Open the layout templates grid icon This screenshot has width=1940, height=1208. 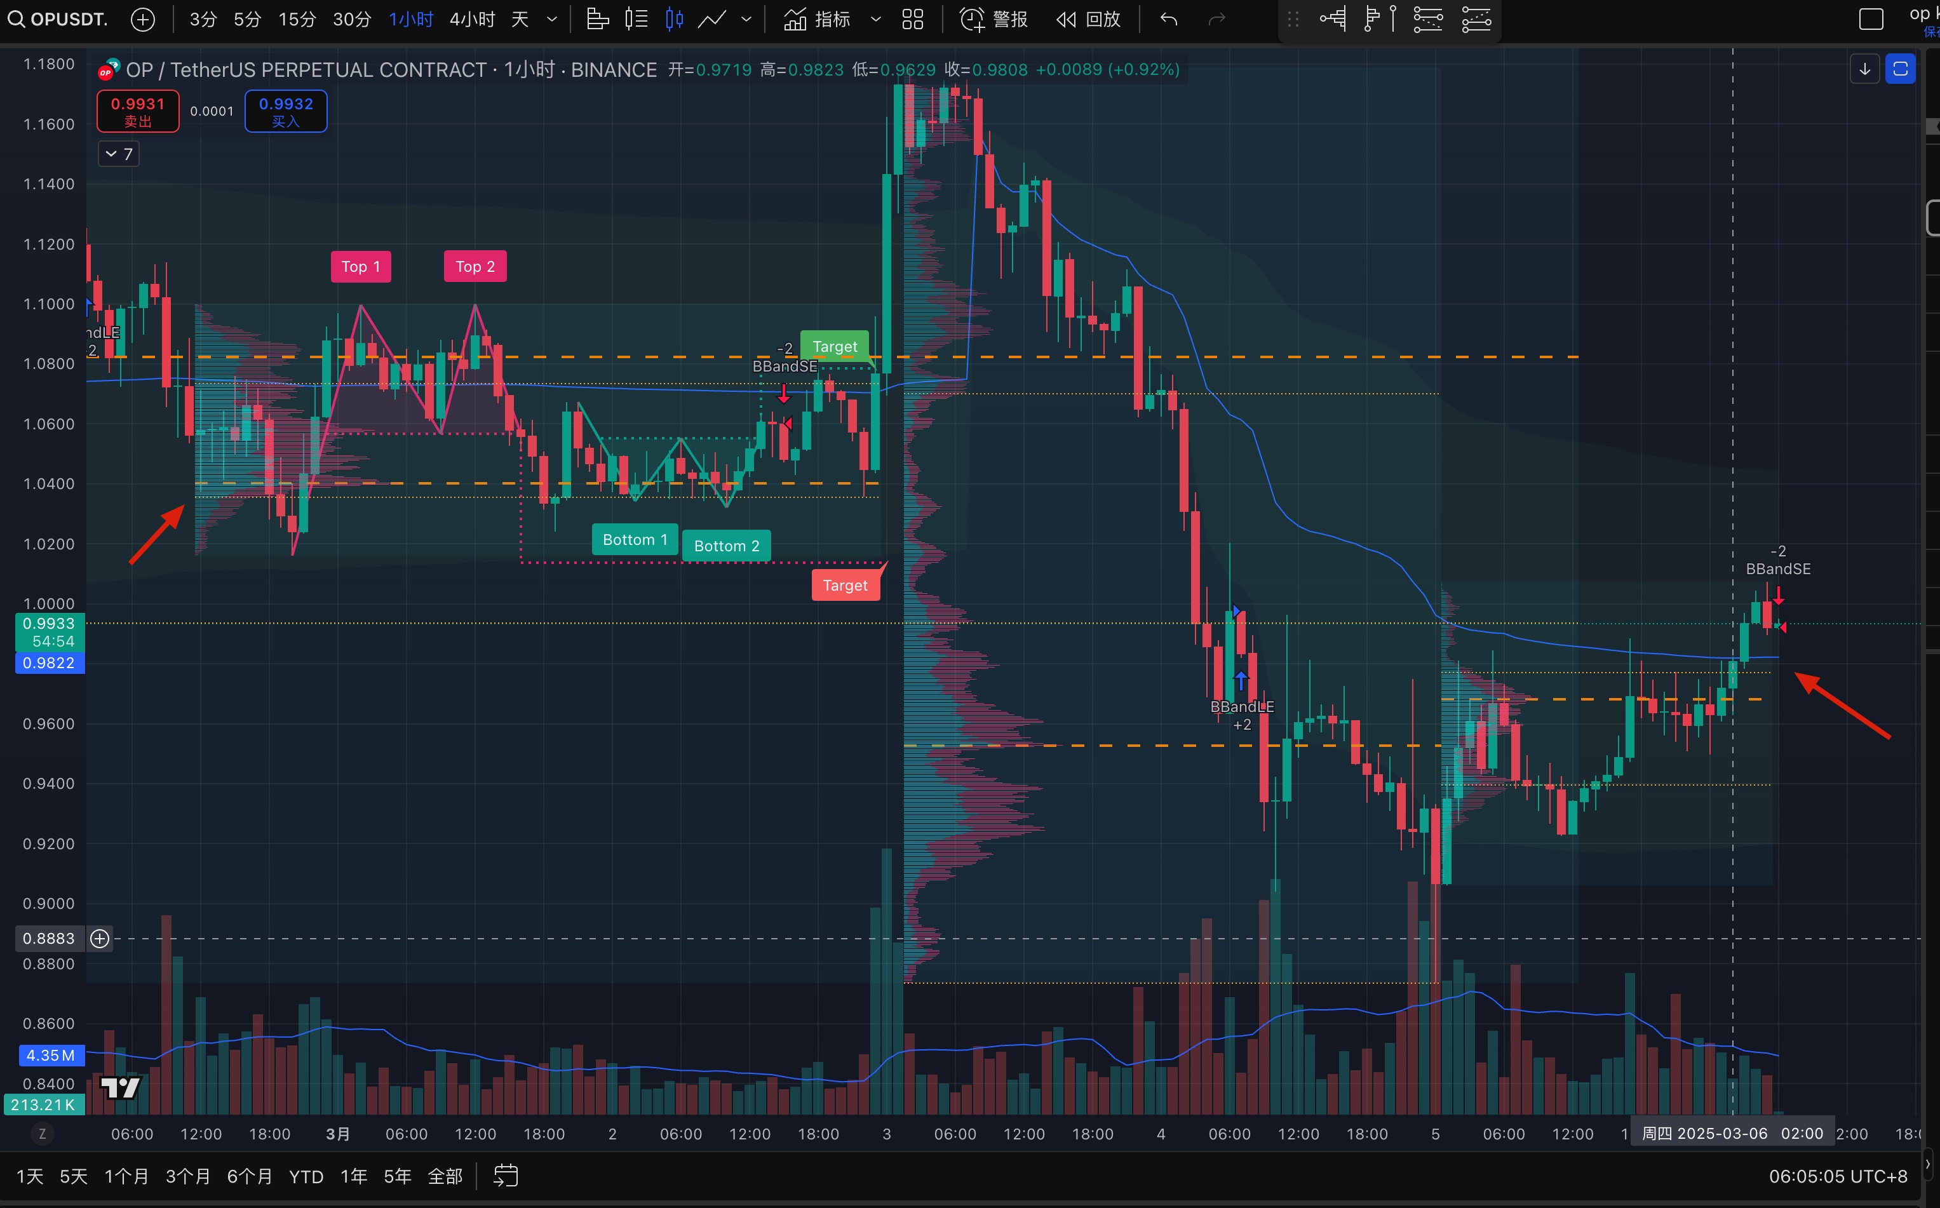click(912, 19)
